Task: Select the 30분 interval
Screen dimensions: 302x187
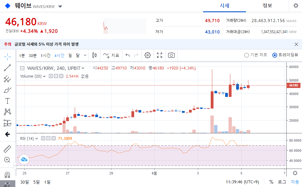Action: tap(32, 55)
